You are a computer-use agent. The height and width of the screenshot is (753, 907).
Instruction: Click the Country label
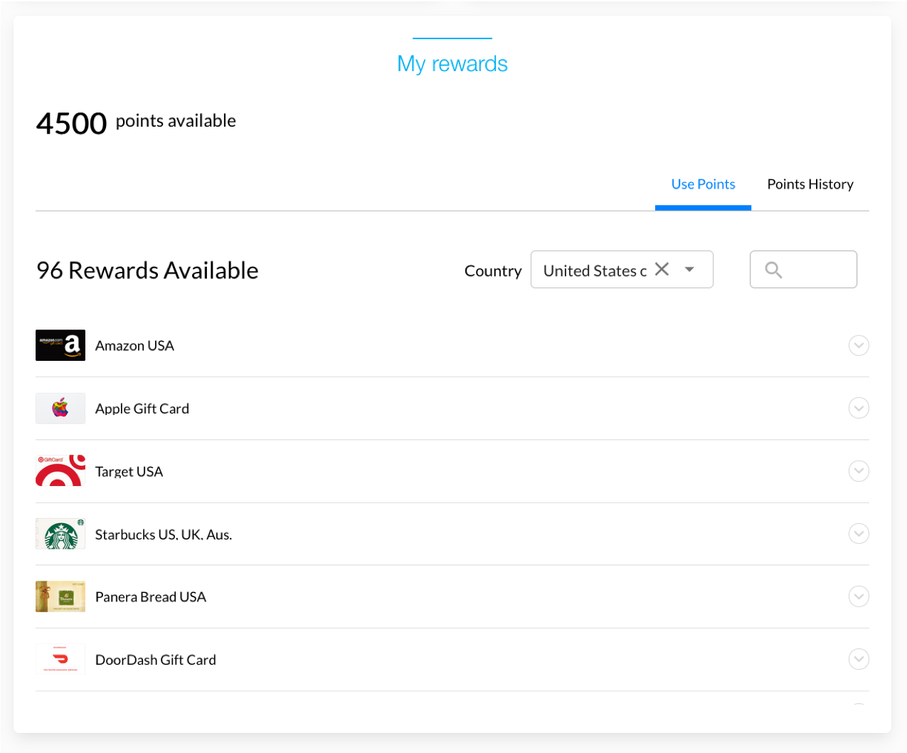493,271
